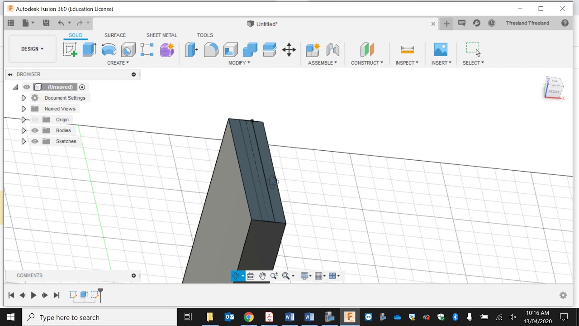Show the hidden Origin folder
This screenshot has width=579, height=326.
point(35,120)
